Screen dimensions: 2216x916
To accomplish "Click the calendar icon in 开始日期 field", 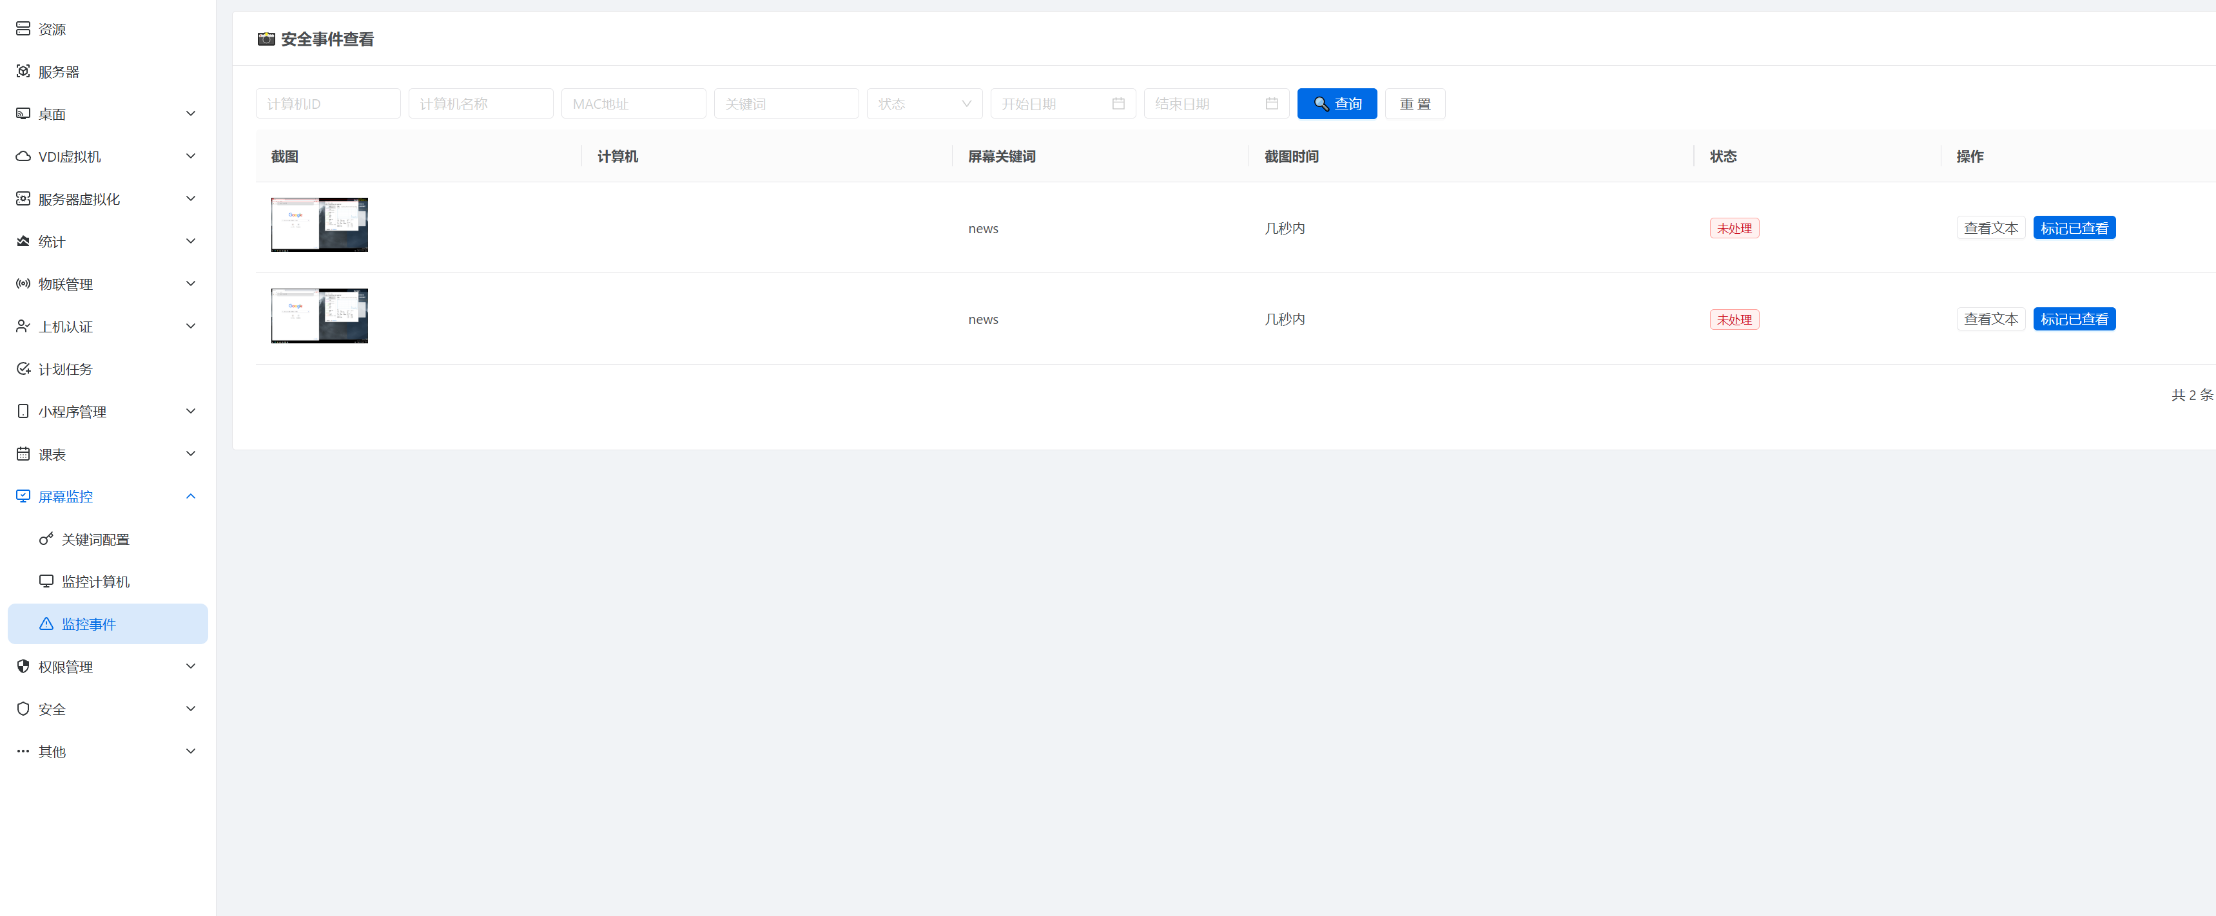I will coord(1118,104).
